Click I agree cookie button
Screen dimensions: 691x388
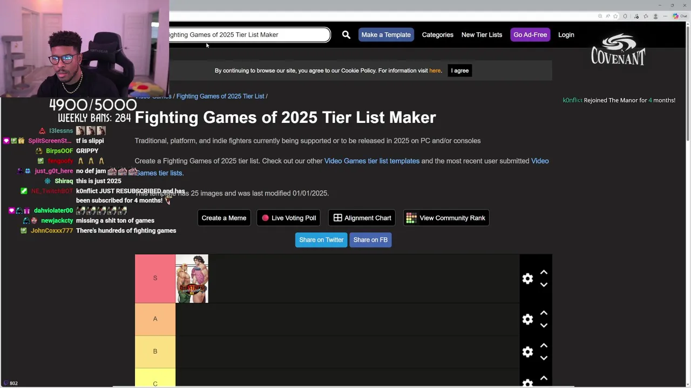tap(460, 71)
